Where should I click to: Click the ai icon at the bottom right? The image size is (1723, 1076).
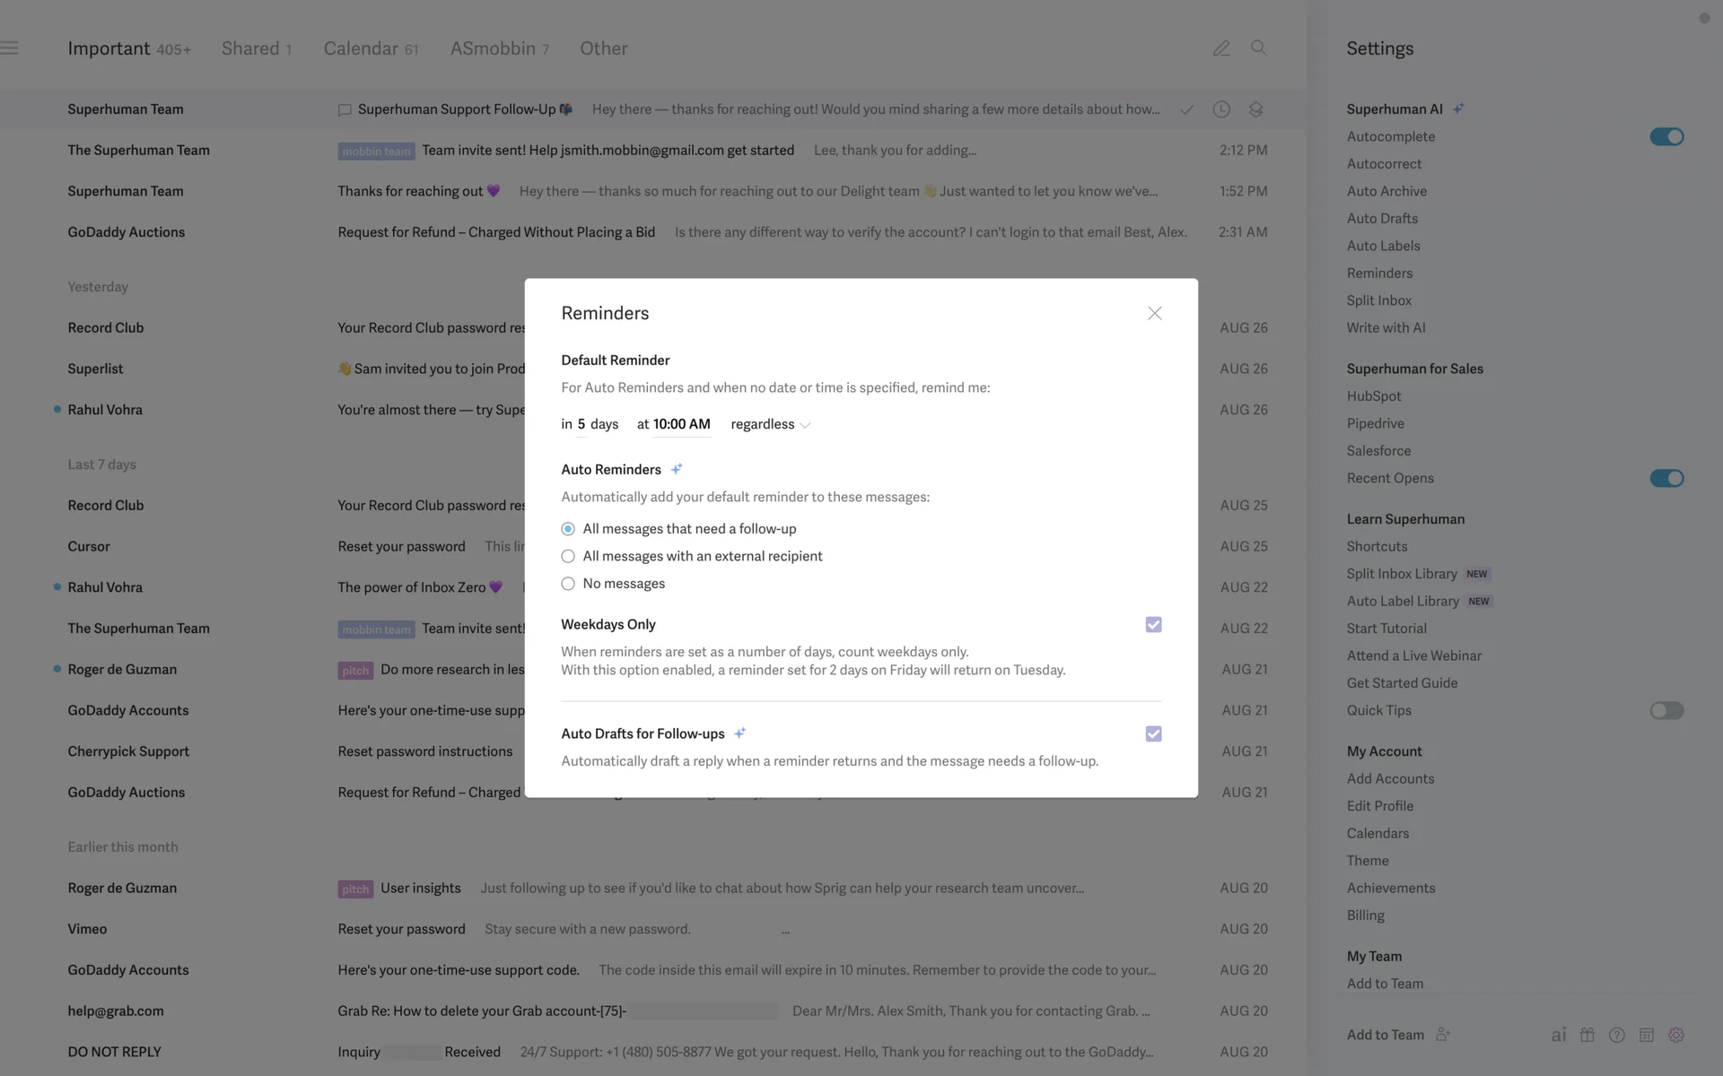[1559, 1035]
